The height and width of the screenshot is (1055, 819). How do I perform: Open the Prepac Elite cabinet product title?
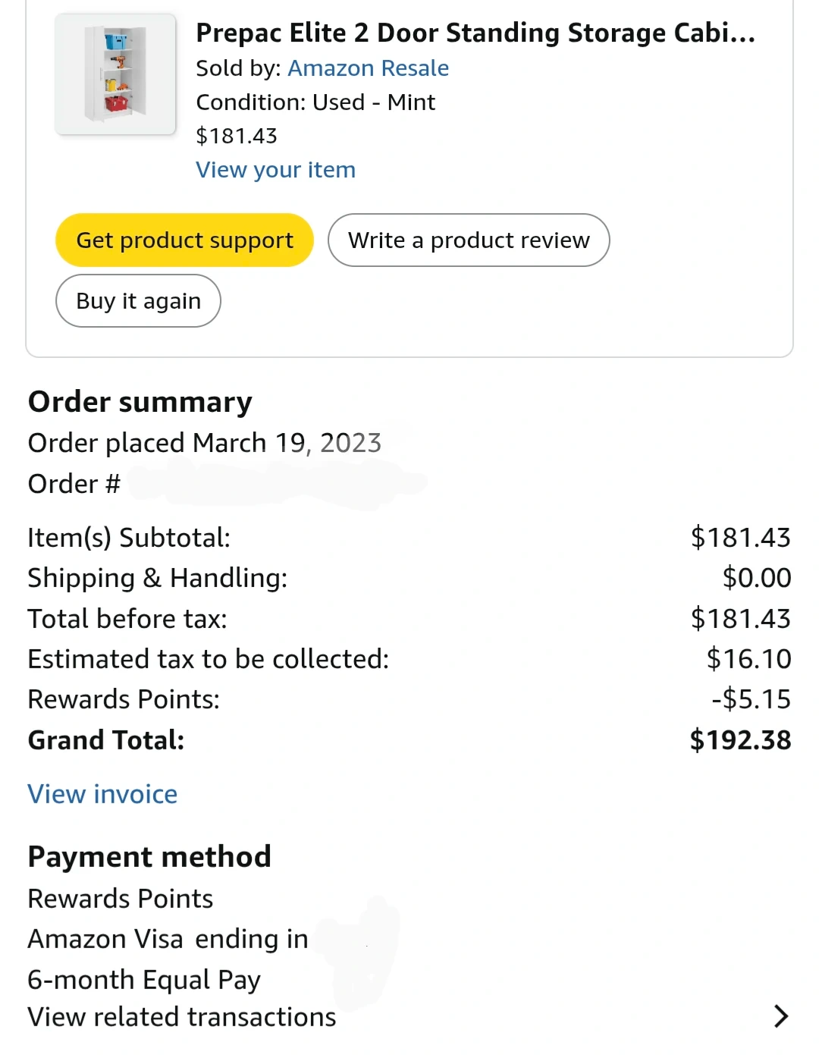[x=475, y=33]
